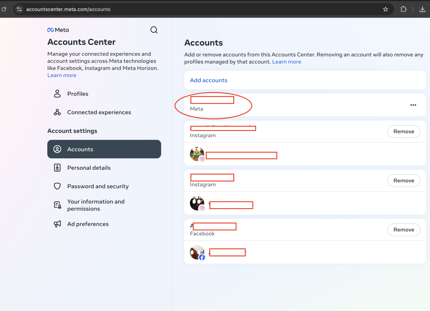Open the Learn more link under Accounts heading
The width and height of the screenshot is (430, 311).
click(x=287, y=62)
